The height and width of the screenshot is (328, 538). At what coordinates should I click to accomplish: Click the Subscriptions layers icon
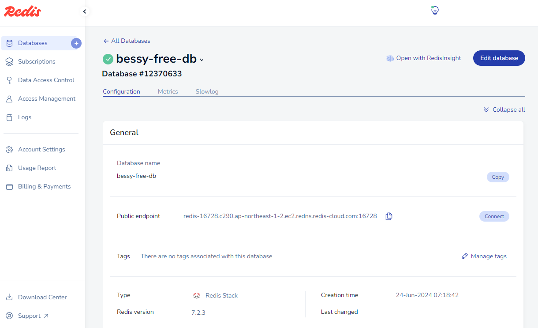[x=9, y=62]
